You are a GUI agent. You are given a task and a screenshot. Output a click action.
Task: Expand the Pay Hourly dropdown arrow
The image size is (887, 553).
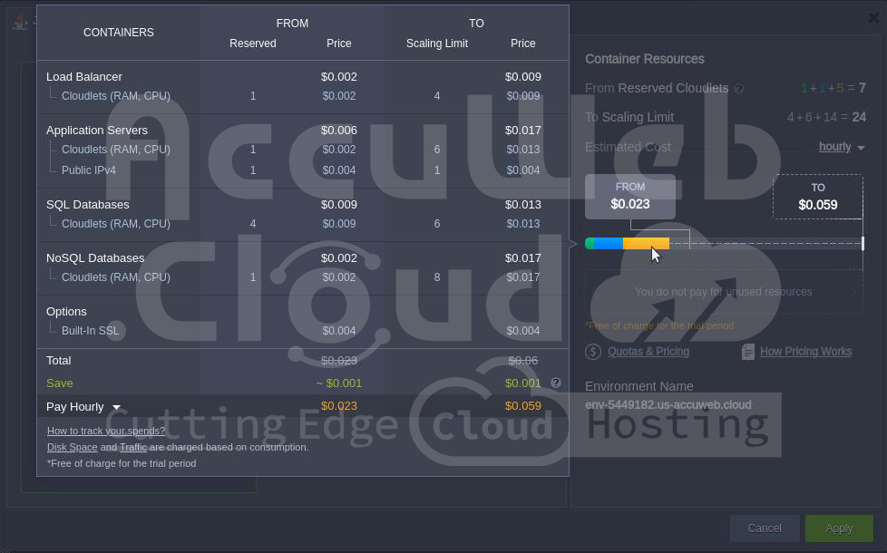tap(116, 407)
